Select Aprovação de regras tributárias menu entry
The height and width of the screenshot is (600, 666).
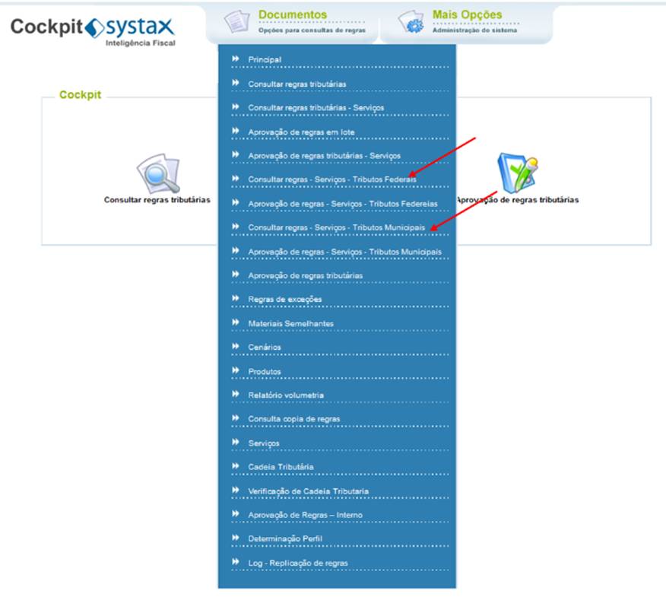point(306,276)
